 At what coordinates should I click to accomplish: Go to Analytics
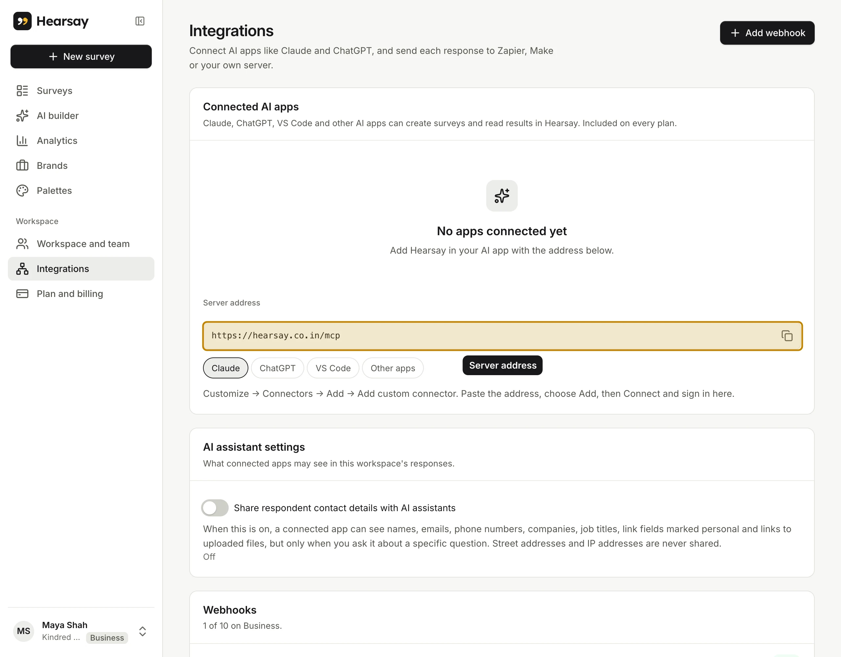click(81, 141)
